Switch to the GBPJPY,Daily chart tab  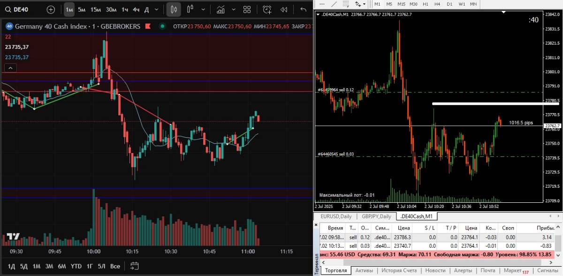click(376, 216)
